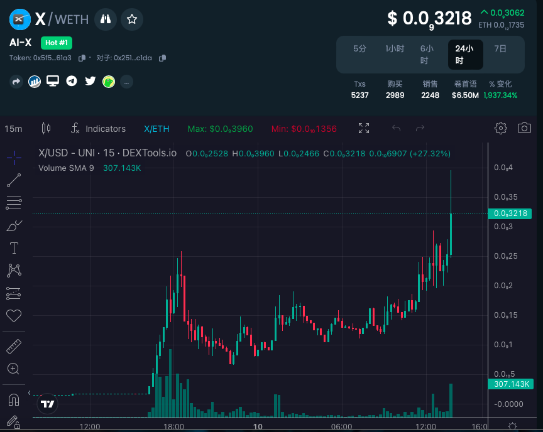
Task: Select the crosshair cursor tool
Action: pyautogui.click(x=14, y=158)
